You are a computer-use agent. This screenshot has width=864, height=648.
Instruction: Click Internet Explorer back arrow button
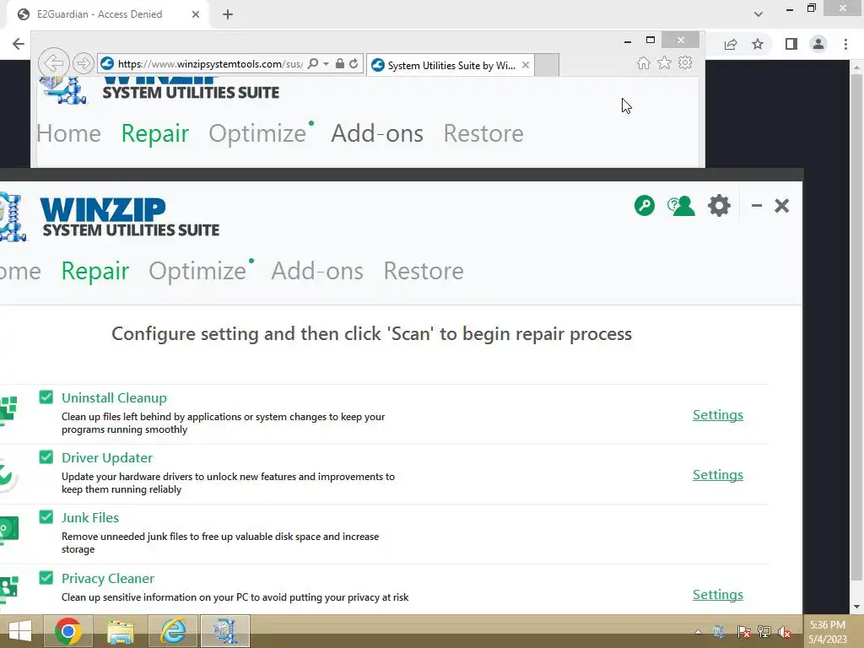54,63
